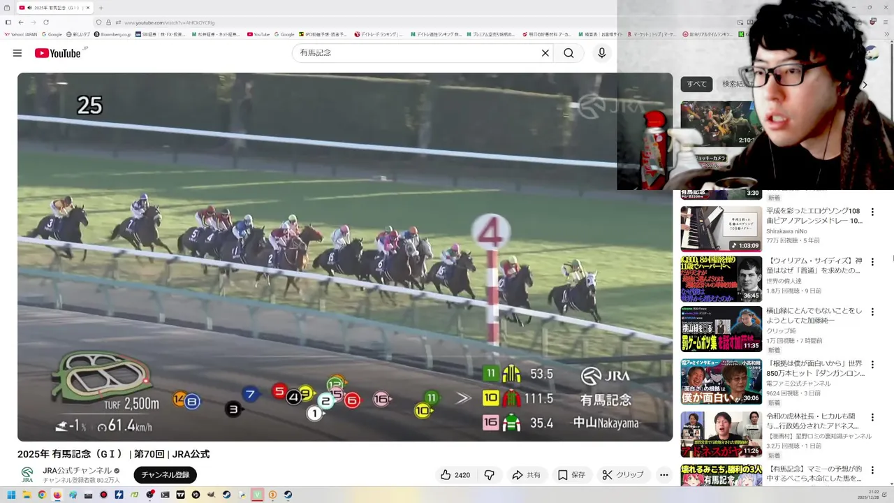
Task: Clear the search box text with X
Action: [545, 53]
